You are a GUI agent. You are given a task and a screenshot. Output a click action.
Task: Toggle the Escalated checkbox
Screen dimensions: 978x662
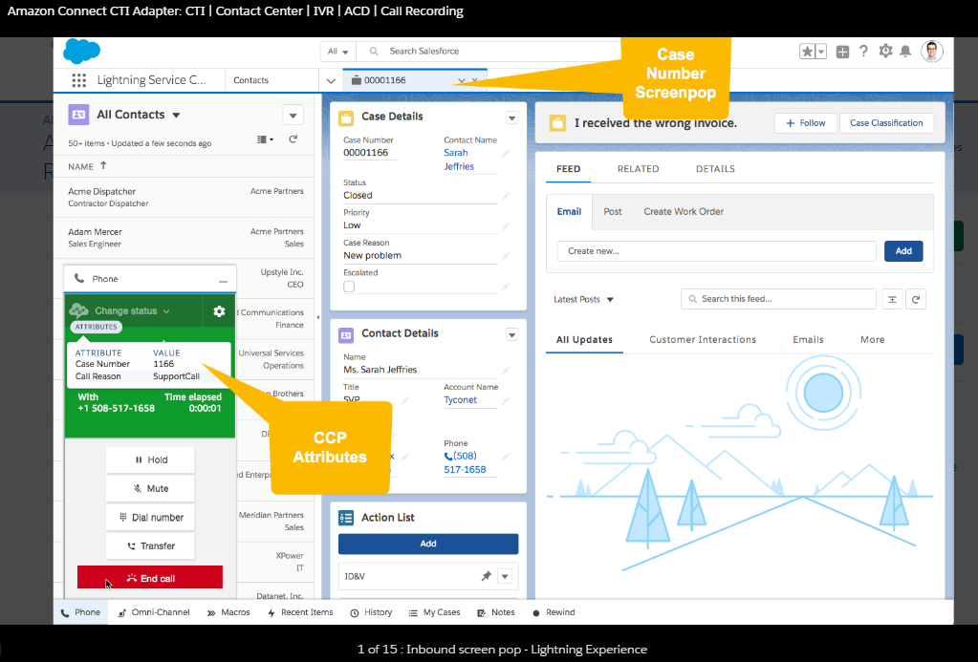click(x=349, y=287)
